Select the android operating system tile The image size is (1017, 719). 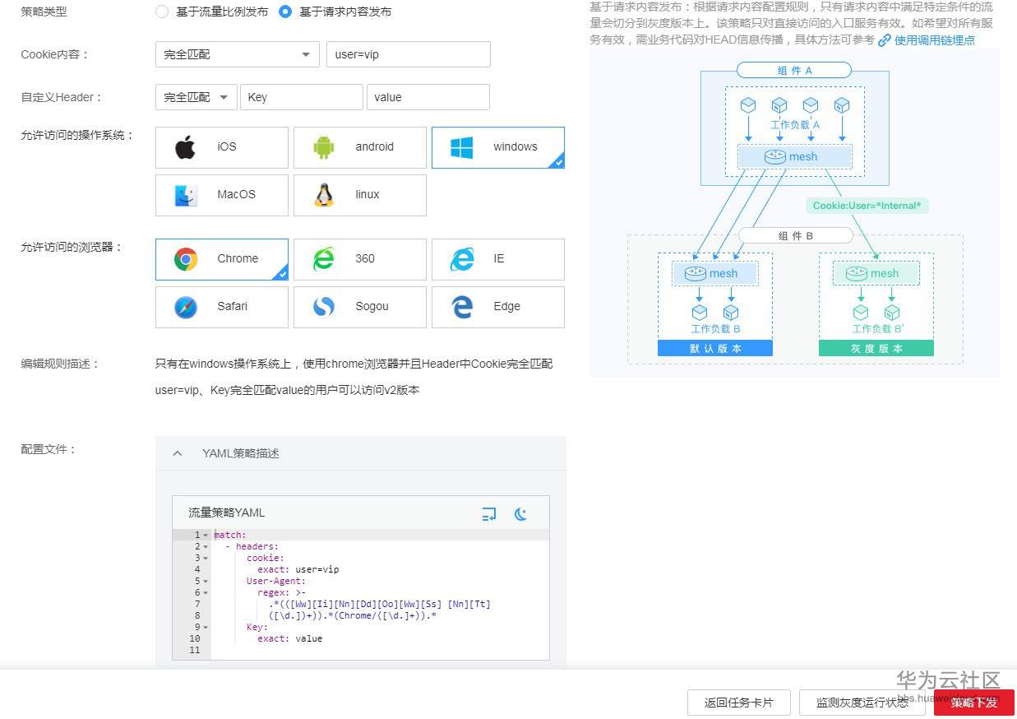coord(360,147)
